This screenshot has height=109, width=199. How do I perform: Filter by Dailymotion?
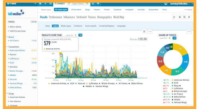(x=153, y=10)
